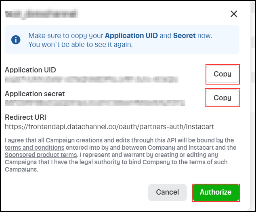Click the Redirect URI URL text
256x212 pixels.
[x=109, y=127]
